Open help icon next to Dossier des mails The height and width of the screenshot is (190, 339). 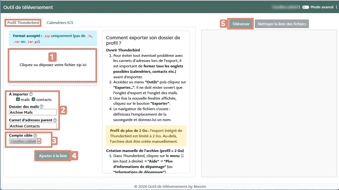42,106
